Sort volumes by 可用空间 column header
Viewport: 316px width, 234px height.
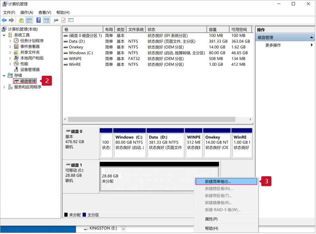click(241, 30)
